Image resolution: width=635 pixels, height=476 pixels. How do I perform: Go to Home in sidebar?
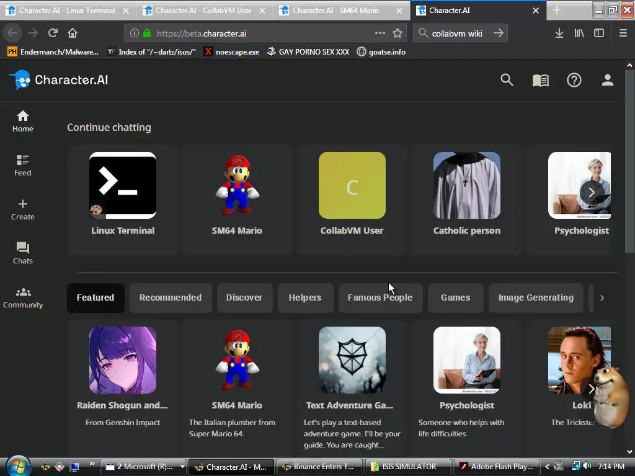(x=23, y=121)
